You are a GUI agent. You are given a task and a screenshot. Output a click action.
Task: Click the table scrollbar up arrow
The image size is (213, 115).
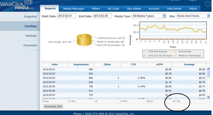tap(208, 69)
